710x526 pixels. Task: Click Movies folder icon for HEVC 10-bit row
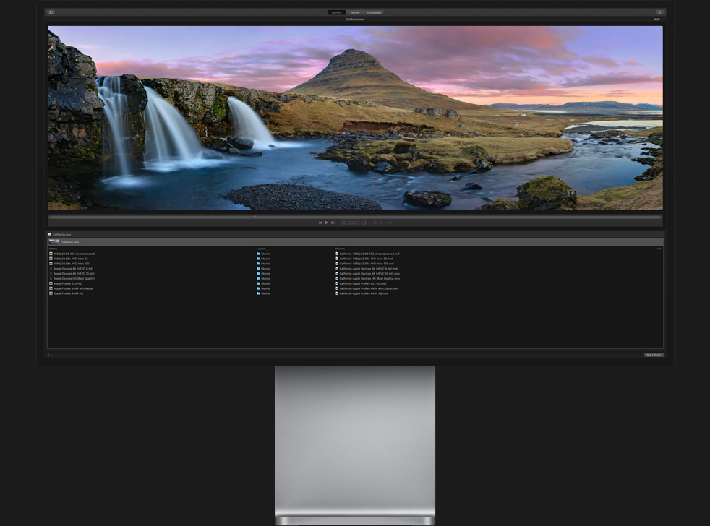[259, 273]
